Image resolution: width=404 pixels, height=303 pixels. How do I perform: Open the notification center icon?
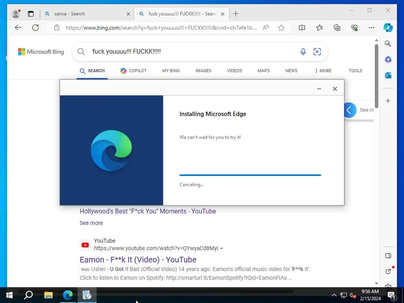tap(391, 296)
